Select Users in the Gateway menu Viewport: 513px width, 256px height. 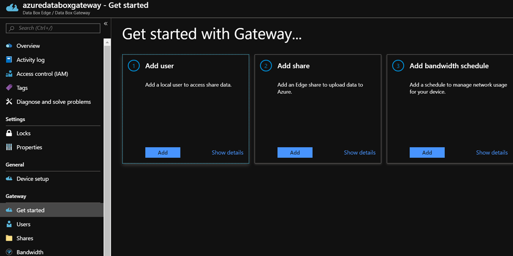coord(24,224)
